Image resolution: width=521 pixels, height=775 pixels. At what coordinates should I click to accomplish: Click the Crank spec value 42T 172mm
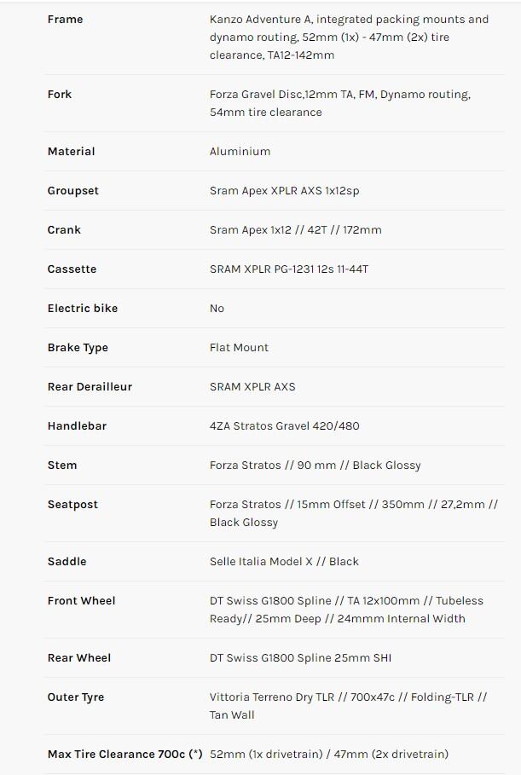click(295, 230)
